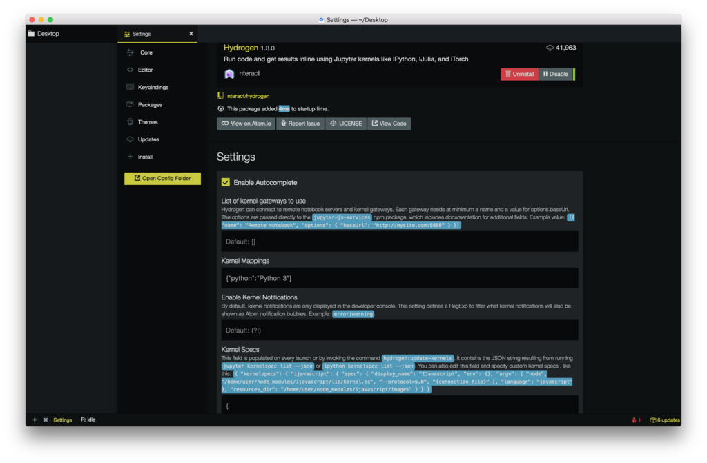This screenshot has height=463, width=707.
Task: Click the jupyter-js-services highlighted text
Action: (x=342, y=217)
